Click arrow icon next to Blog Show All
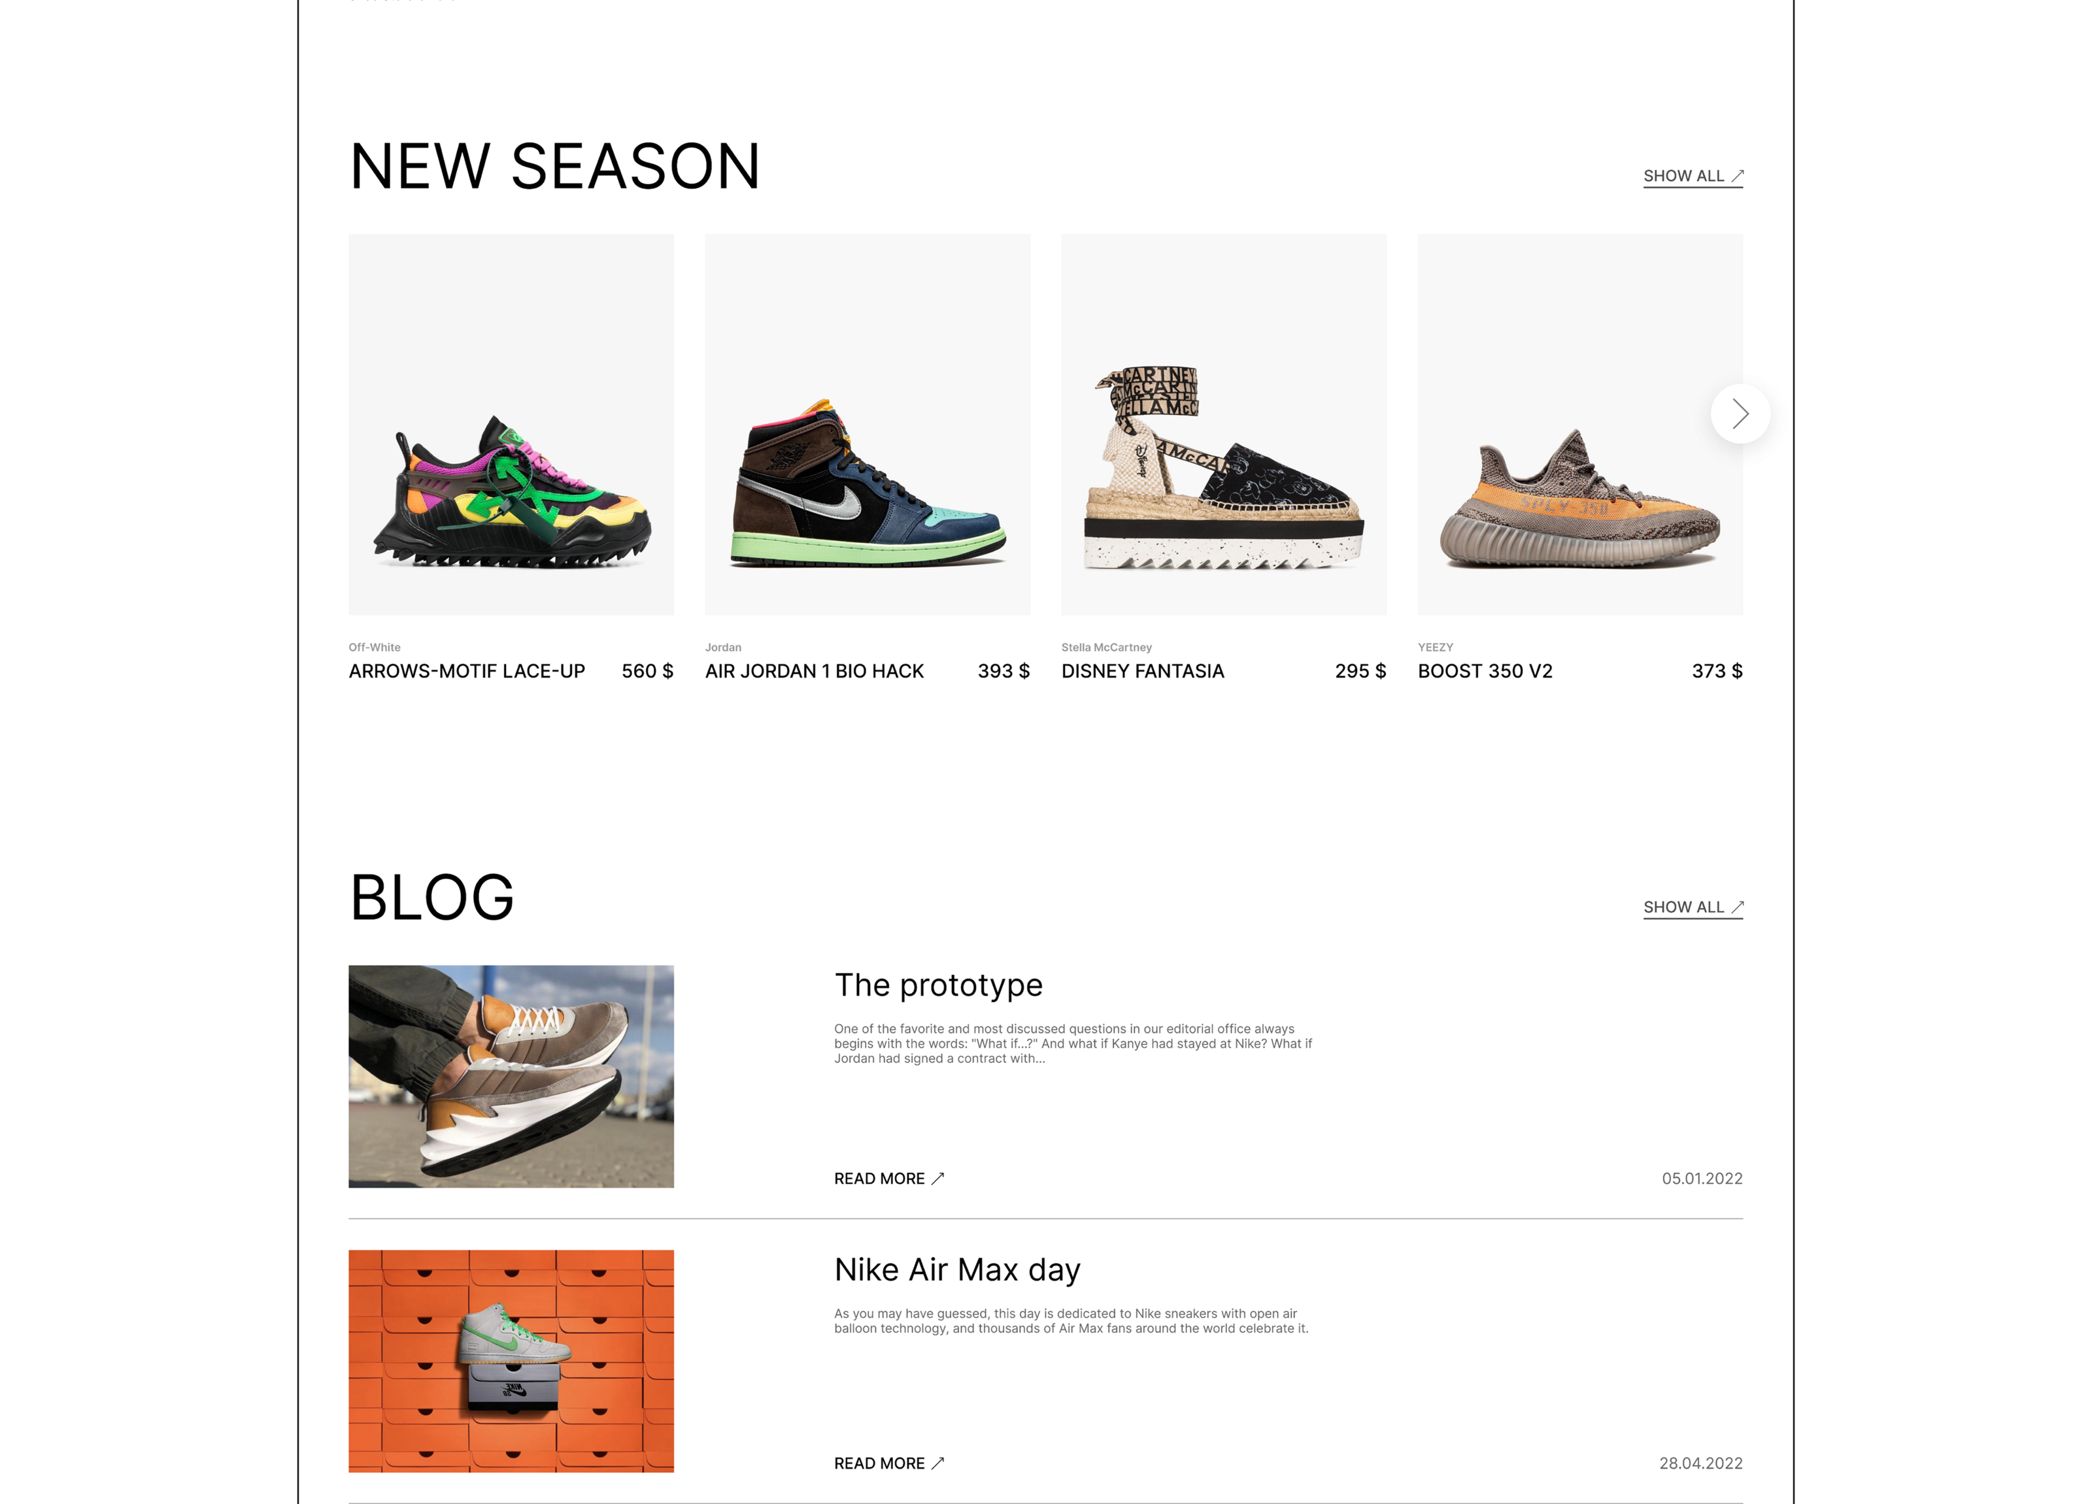Screen dimensions: 2092x1504 (x=1737, y=907)
